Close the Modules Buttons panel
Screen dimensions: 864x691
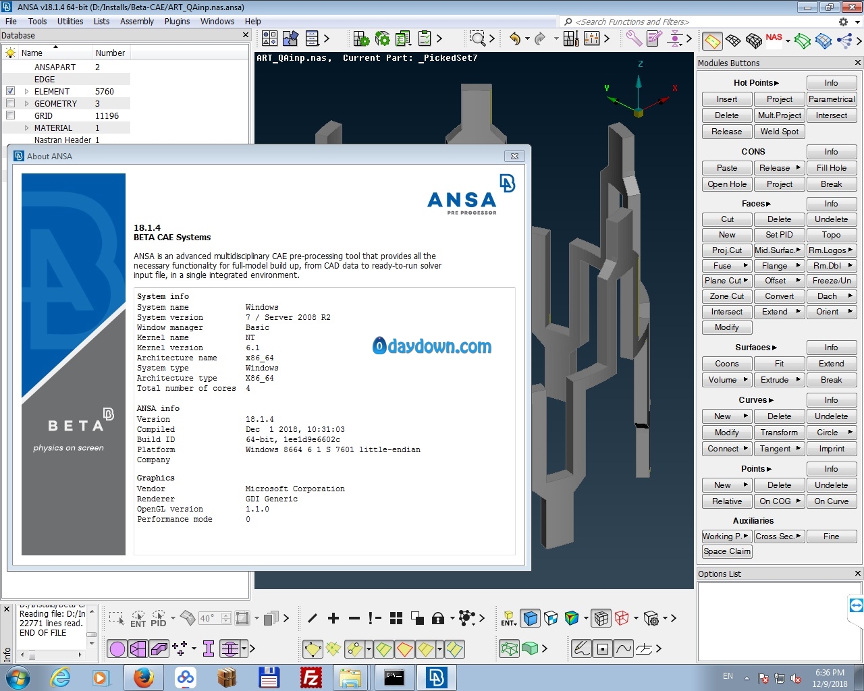pyautogui.click(x=858, y=63)
